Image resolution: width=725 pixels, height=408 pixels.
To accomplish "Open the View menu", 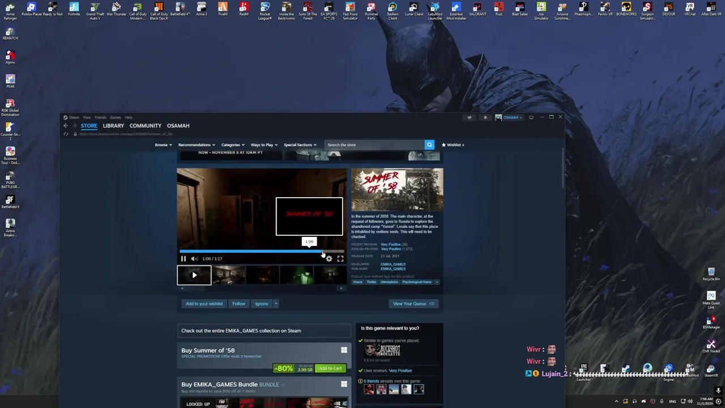I will [x=87, y=117].
